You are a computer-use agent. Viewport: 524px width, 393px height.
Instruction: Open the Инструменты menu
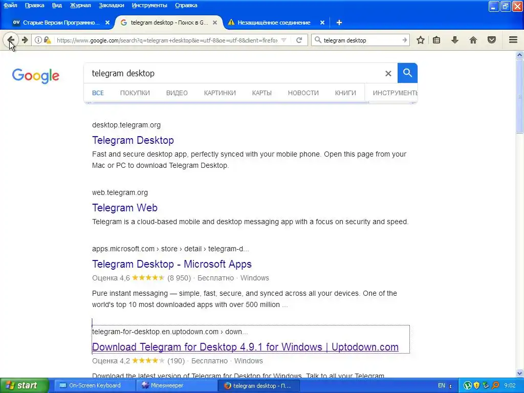pyautogui.click(x=149, y=5)
